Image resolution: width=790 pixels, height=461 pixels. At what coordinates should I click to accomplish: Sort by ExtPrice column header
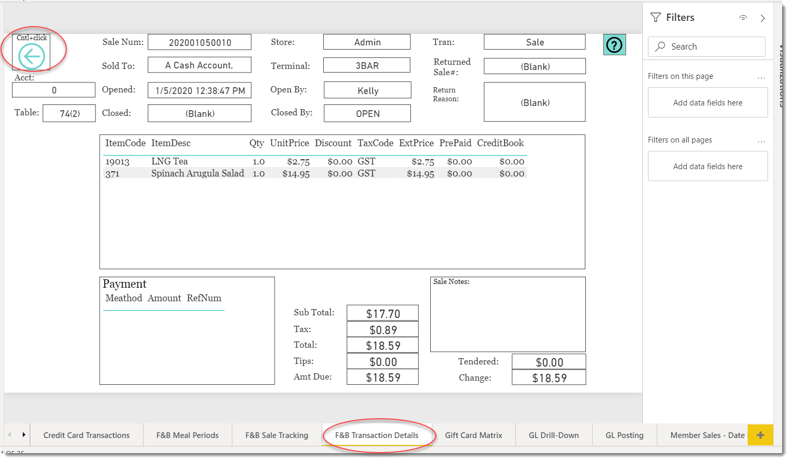point(416,143)
